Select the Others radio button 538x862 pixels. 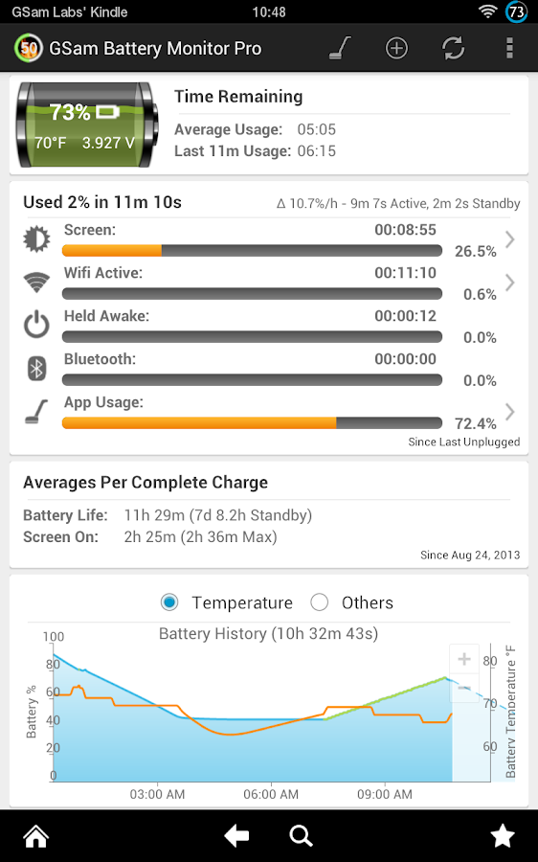[x=320, y=602]
